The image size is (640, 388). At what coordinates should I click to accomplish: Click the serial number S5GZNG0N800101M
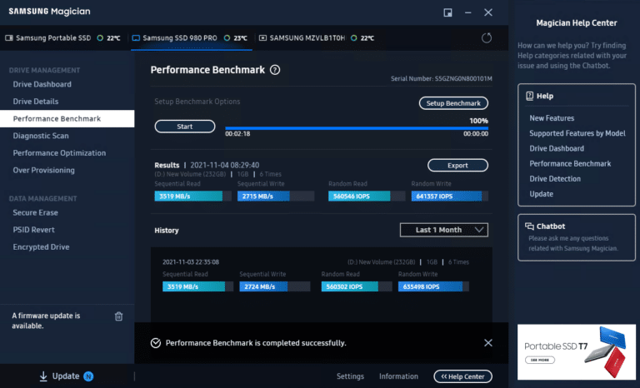point(463,79)
